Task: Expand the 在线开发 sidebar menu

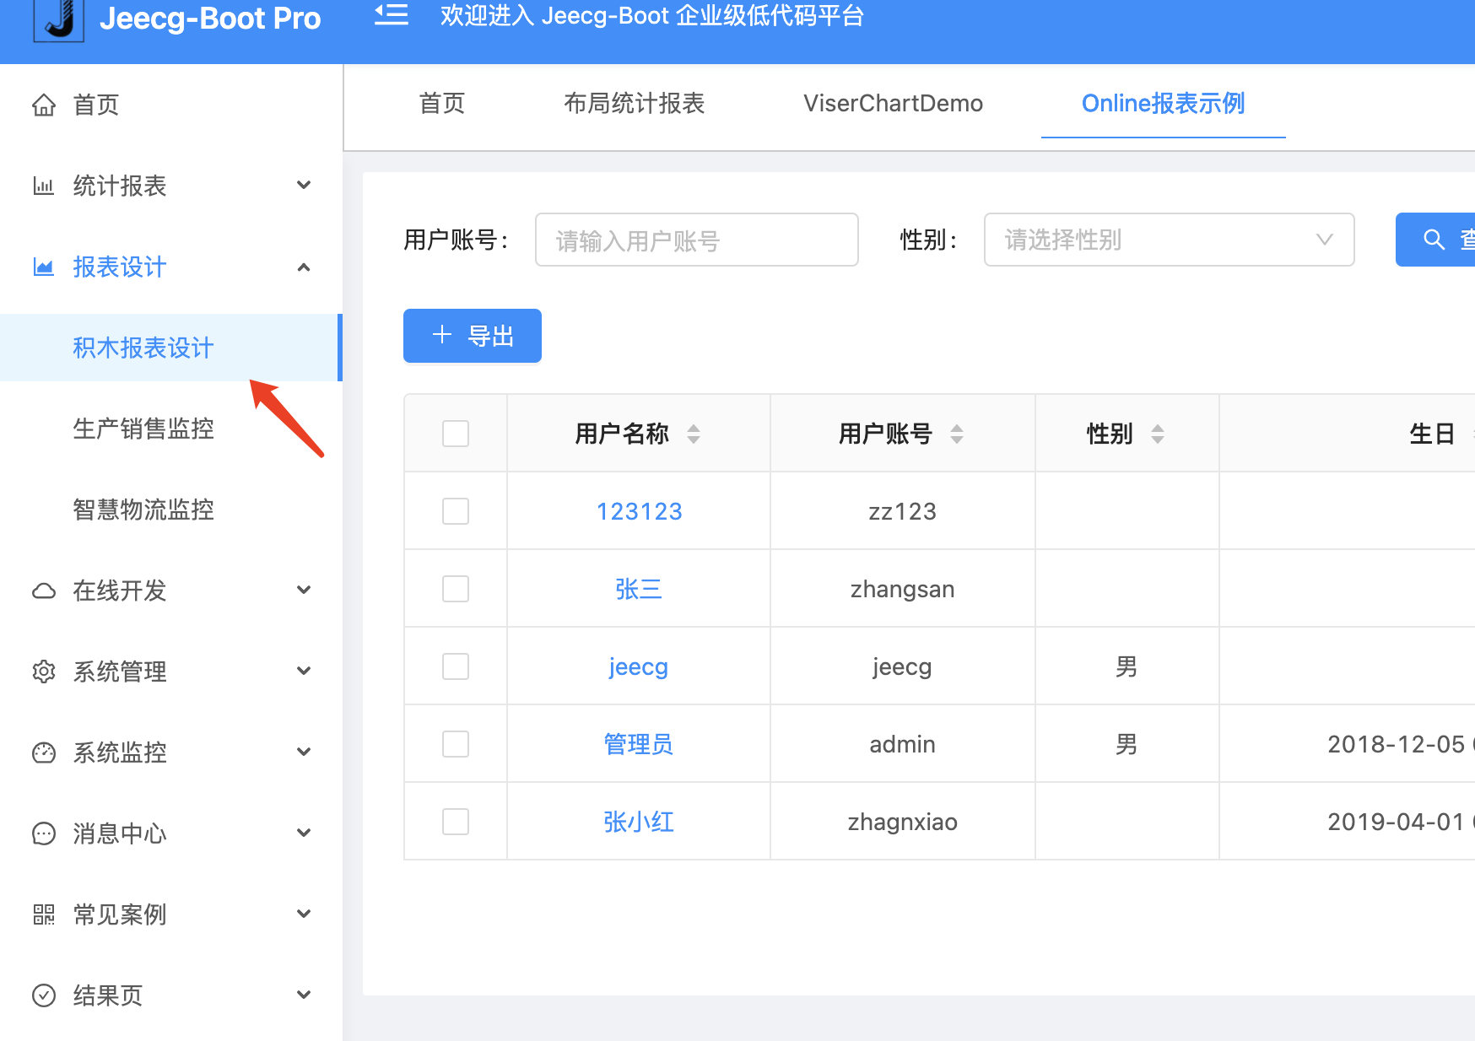Action: click(x=170, y=591)
